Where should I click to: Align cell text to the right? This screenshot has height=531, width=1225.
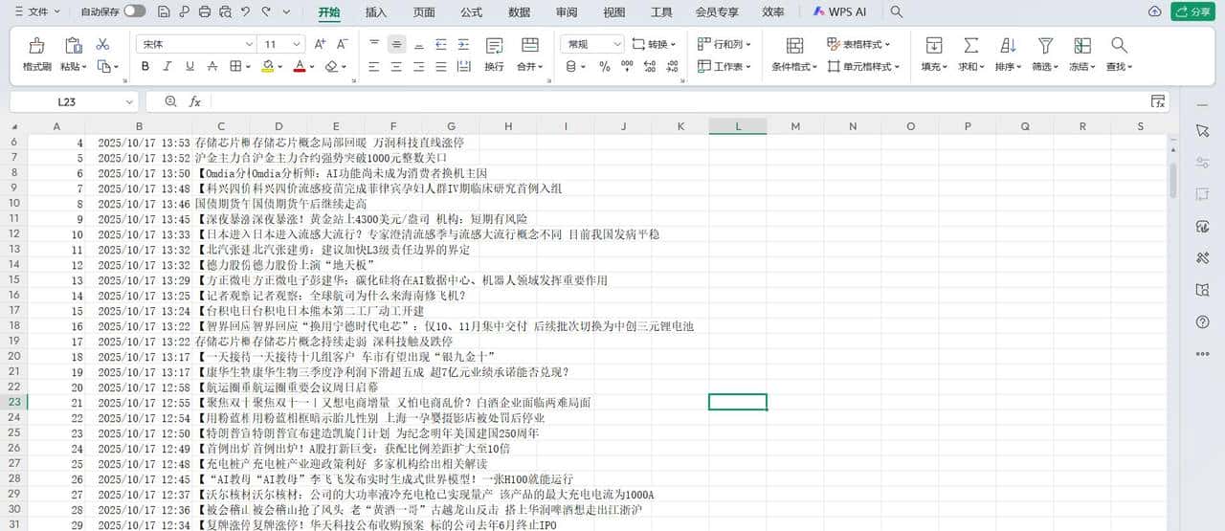419,66
